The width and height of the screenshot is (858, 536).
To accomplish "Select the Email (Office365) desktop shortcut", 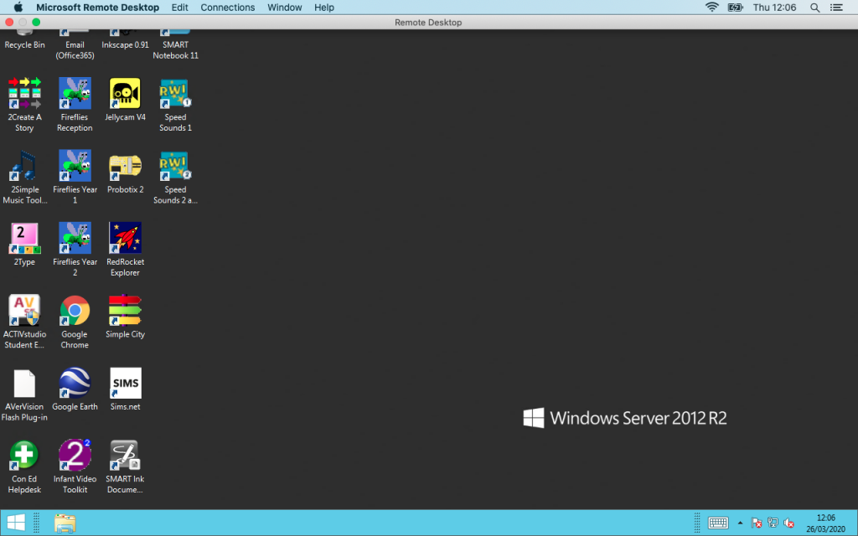I will [x=75, y=45].
